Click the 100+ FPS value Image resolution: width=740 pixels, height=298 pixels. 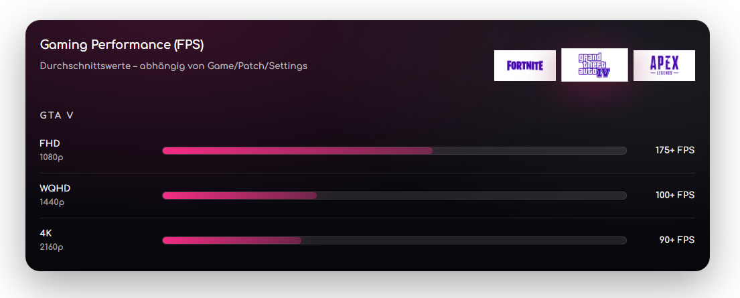[674, 196]
